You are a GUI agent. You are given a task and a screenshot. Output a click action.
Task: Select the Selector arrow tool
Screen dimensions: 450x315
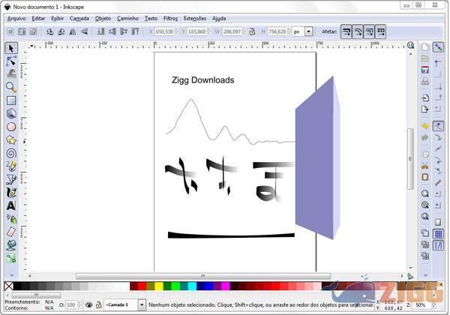(x=11, y=49)
